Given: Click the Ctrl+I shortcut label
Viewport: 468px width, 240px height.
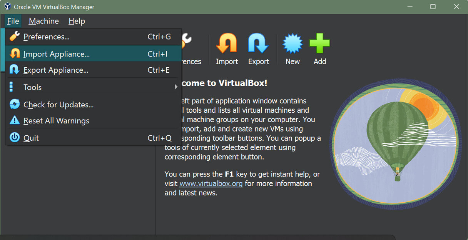Looking at the screenshot, I should tap(157, 54).
